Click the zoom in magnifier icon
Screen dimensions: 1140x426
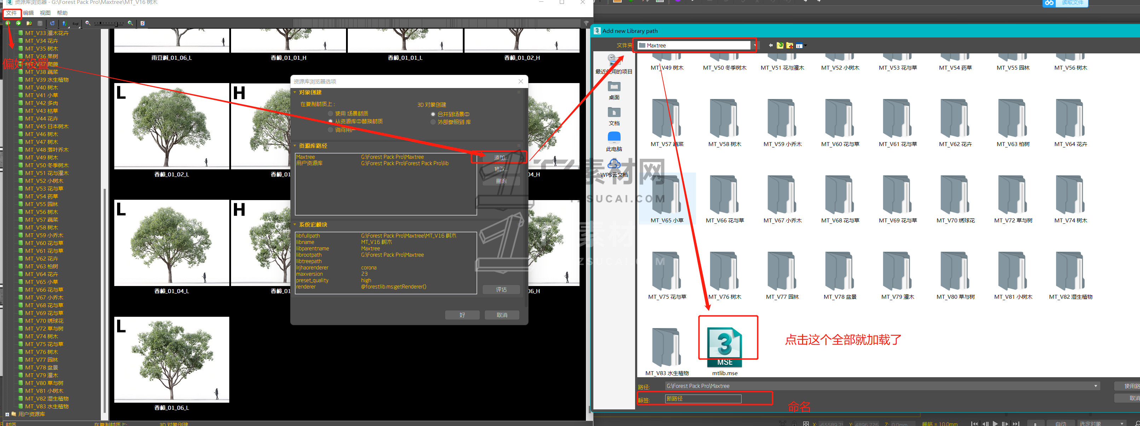(130, 23)
